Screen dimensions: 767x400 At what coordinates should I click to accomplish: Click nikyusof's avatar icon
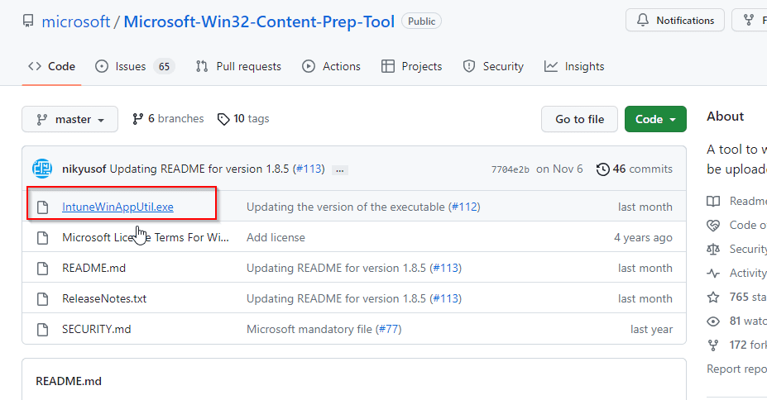42,169
